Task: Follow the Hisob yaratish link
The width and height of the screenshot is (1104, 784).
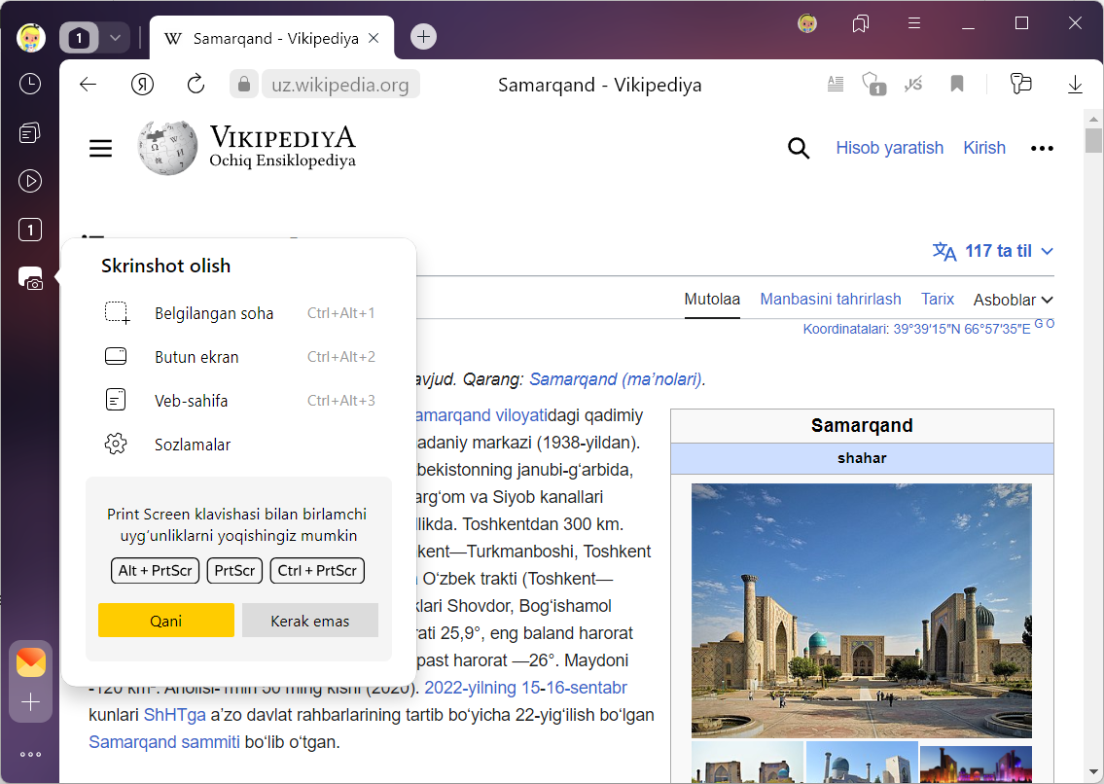Action: tap(889, 148)
